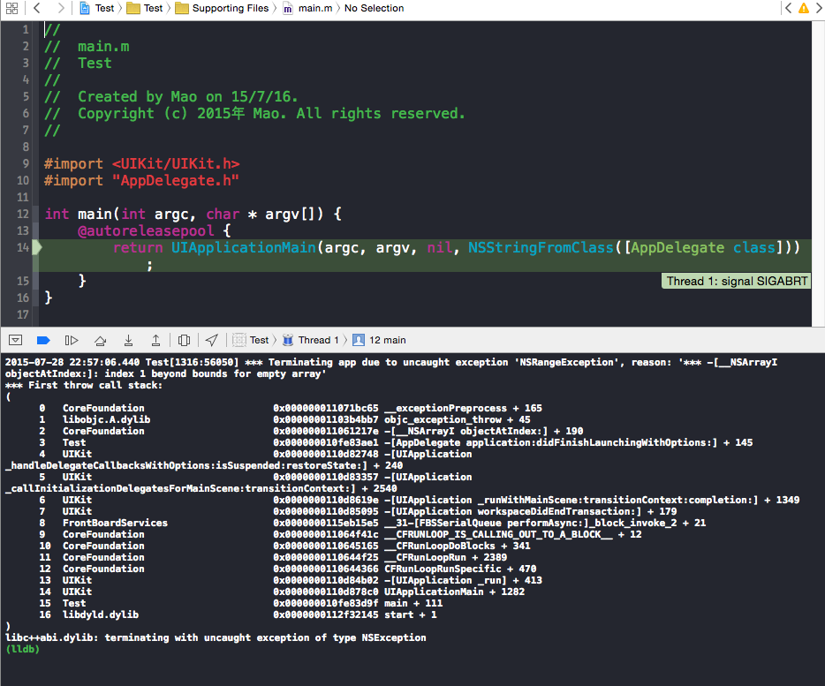Open the related items grid menu
Image resolution: width=825 pixels, height=686 pixels.
pyautogui.click(x=12, y=8)
